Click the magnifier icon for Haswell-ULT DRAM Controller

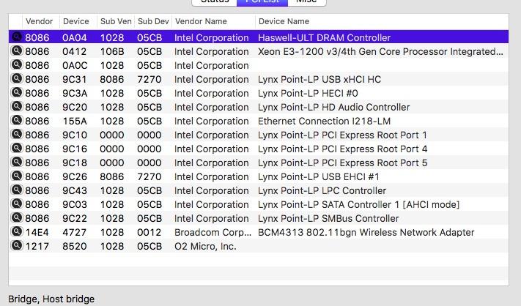point(16,37)
